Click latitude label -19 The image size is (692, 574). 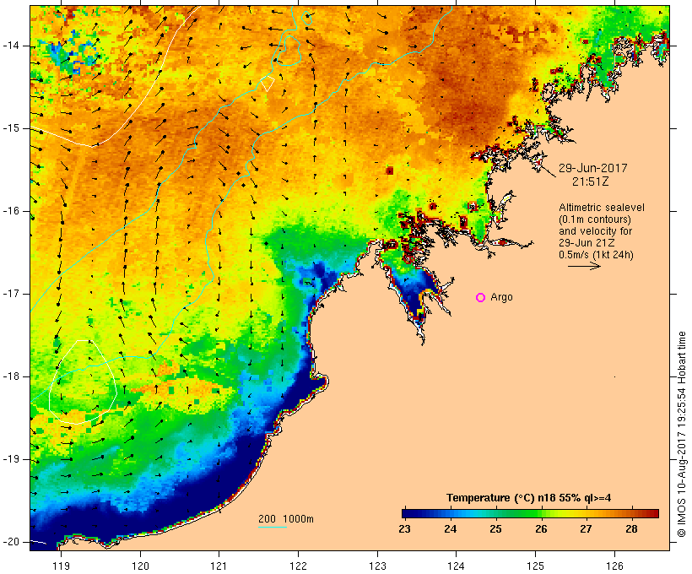click(x=12, y=459)
